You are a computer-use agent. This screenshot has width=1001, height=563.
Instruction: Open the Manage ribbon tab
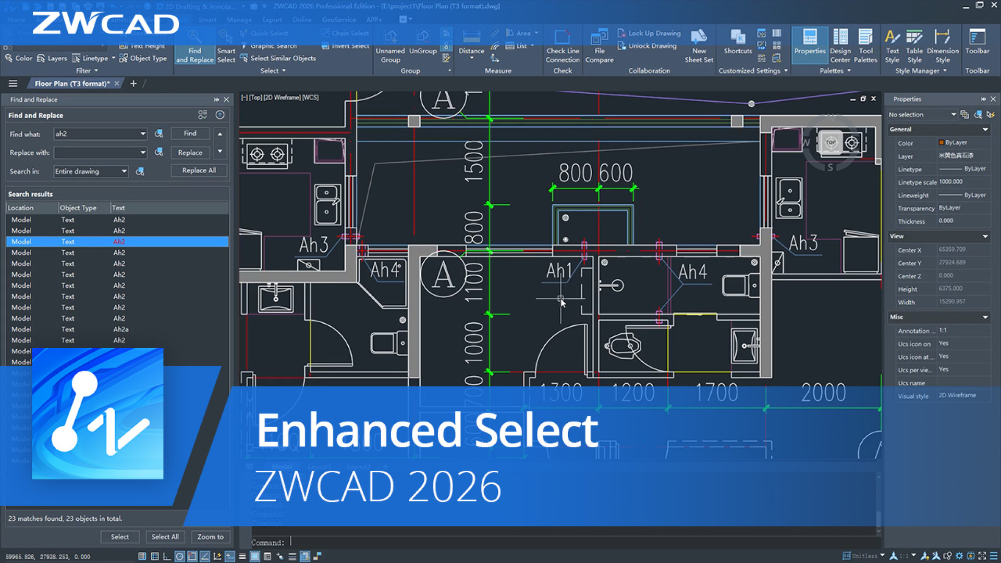click(x=239, y=19)
